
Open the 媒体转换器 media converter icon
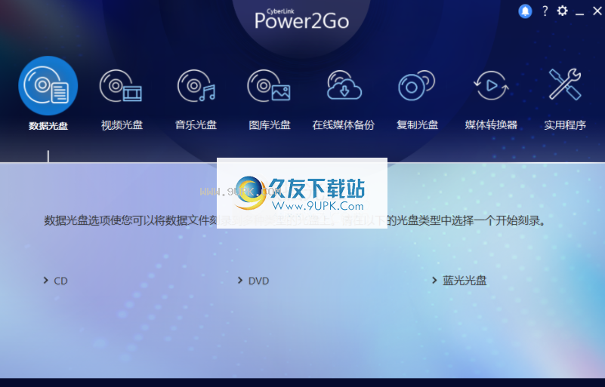click(491, 85)
